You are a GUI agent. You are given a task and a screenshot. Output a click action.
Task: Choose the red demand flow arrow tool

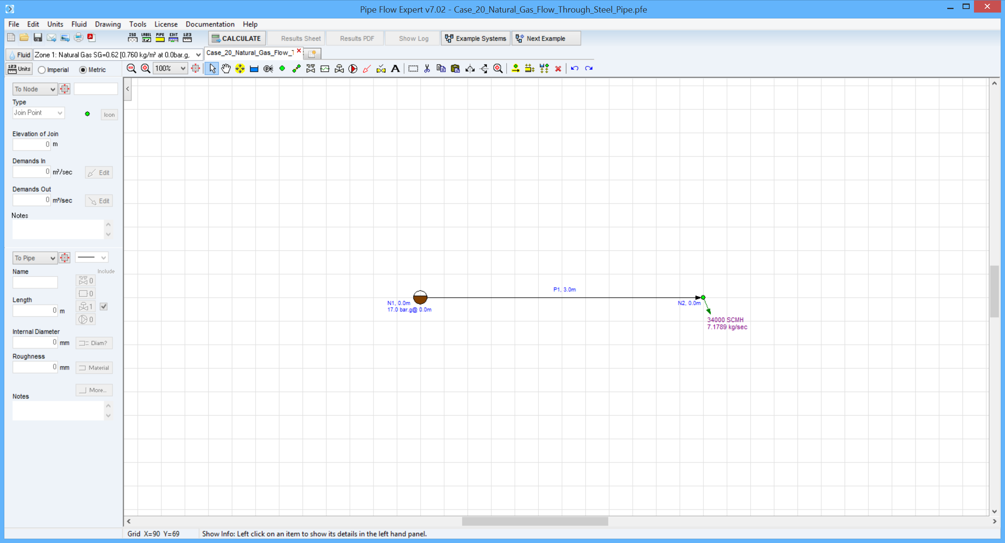[x=367, y=69]
